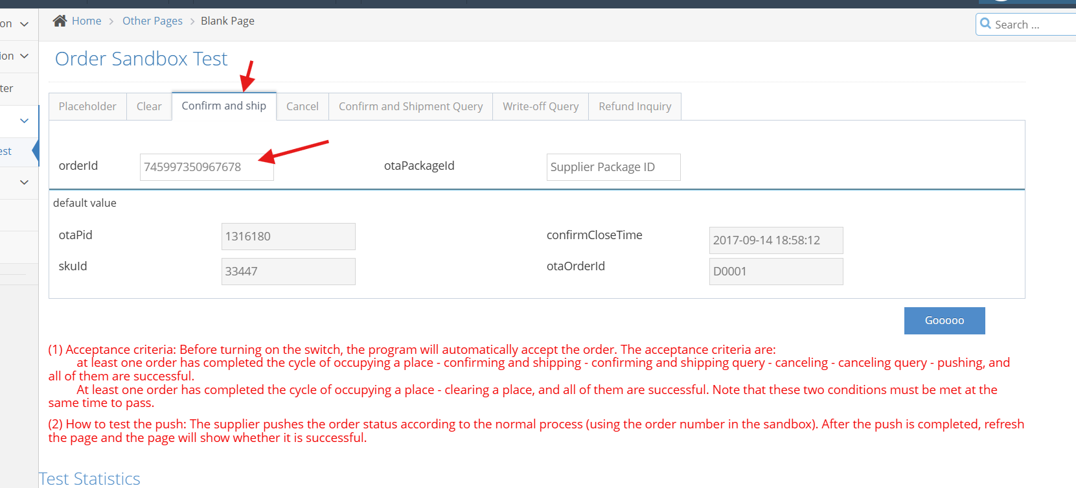Select the Confirm and ship tab
Image resolution: width=1076 pixels, height=488 pixels.
click(x=223, y=106)
